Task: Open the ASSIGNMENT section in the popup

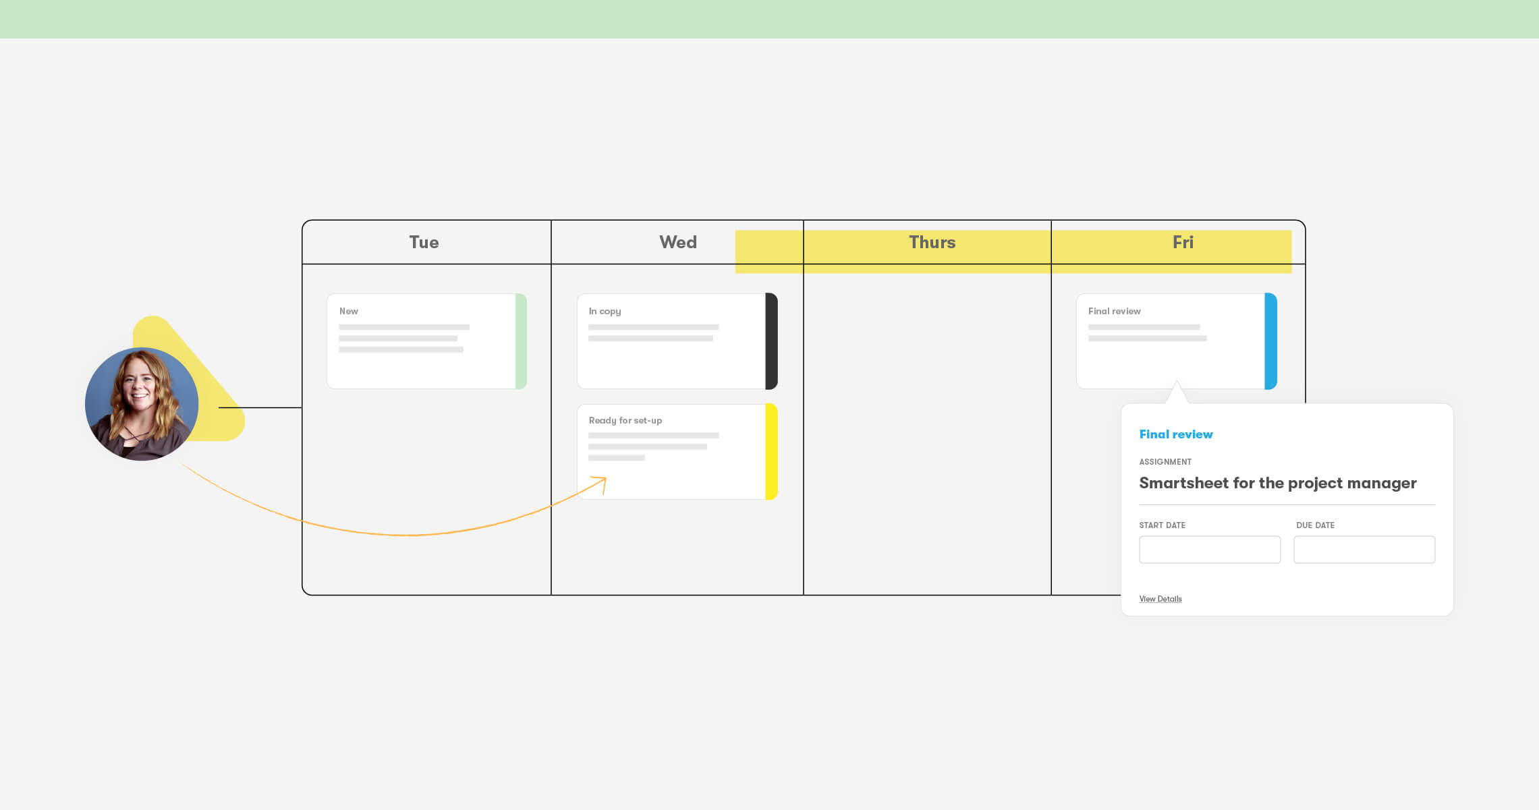Action: 1165,461
